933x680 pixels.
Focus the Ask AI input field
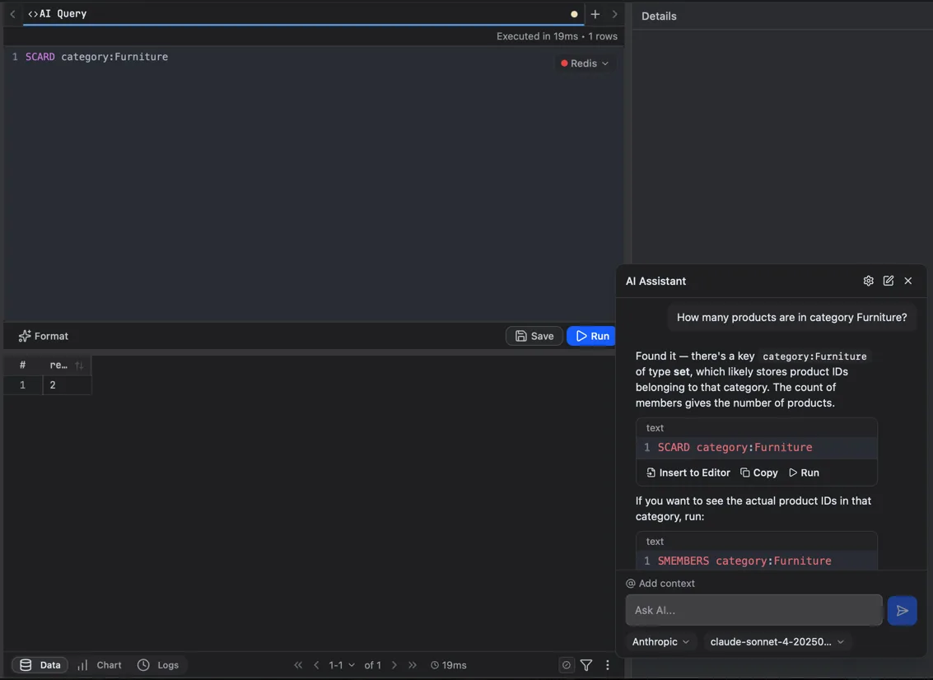(754, 610)
